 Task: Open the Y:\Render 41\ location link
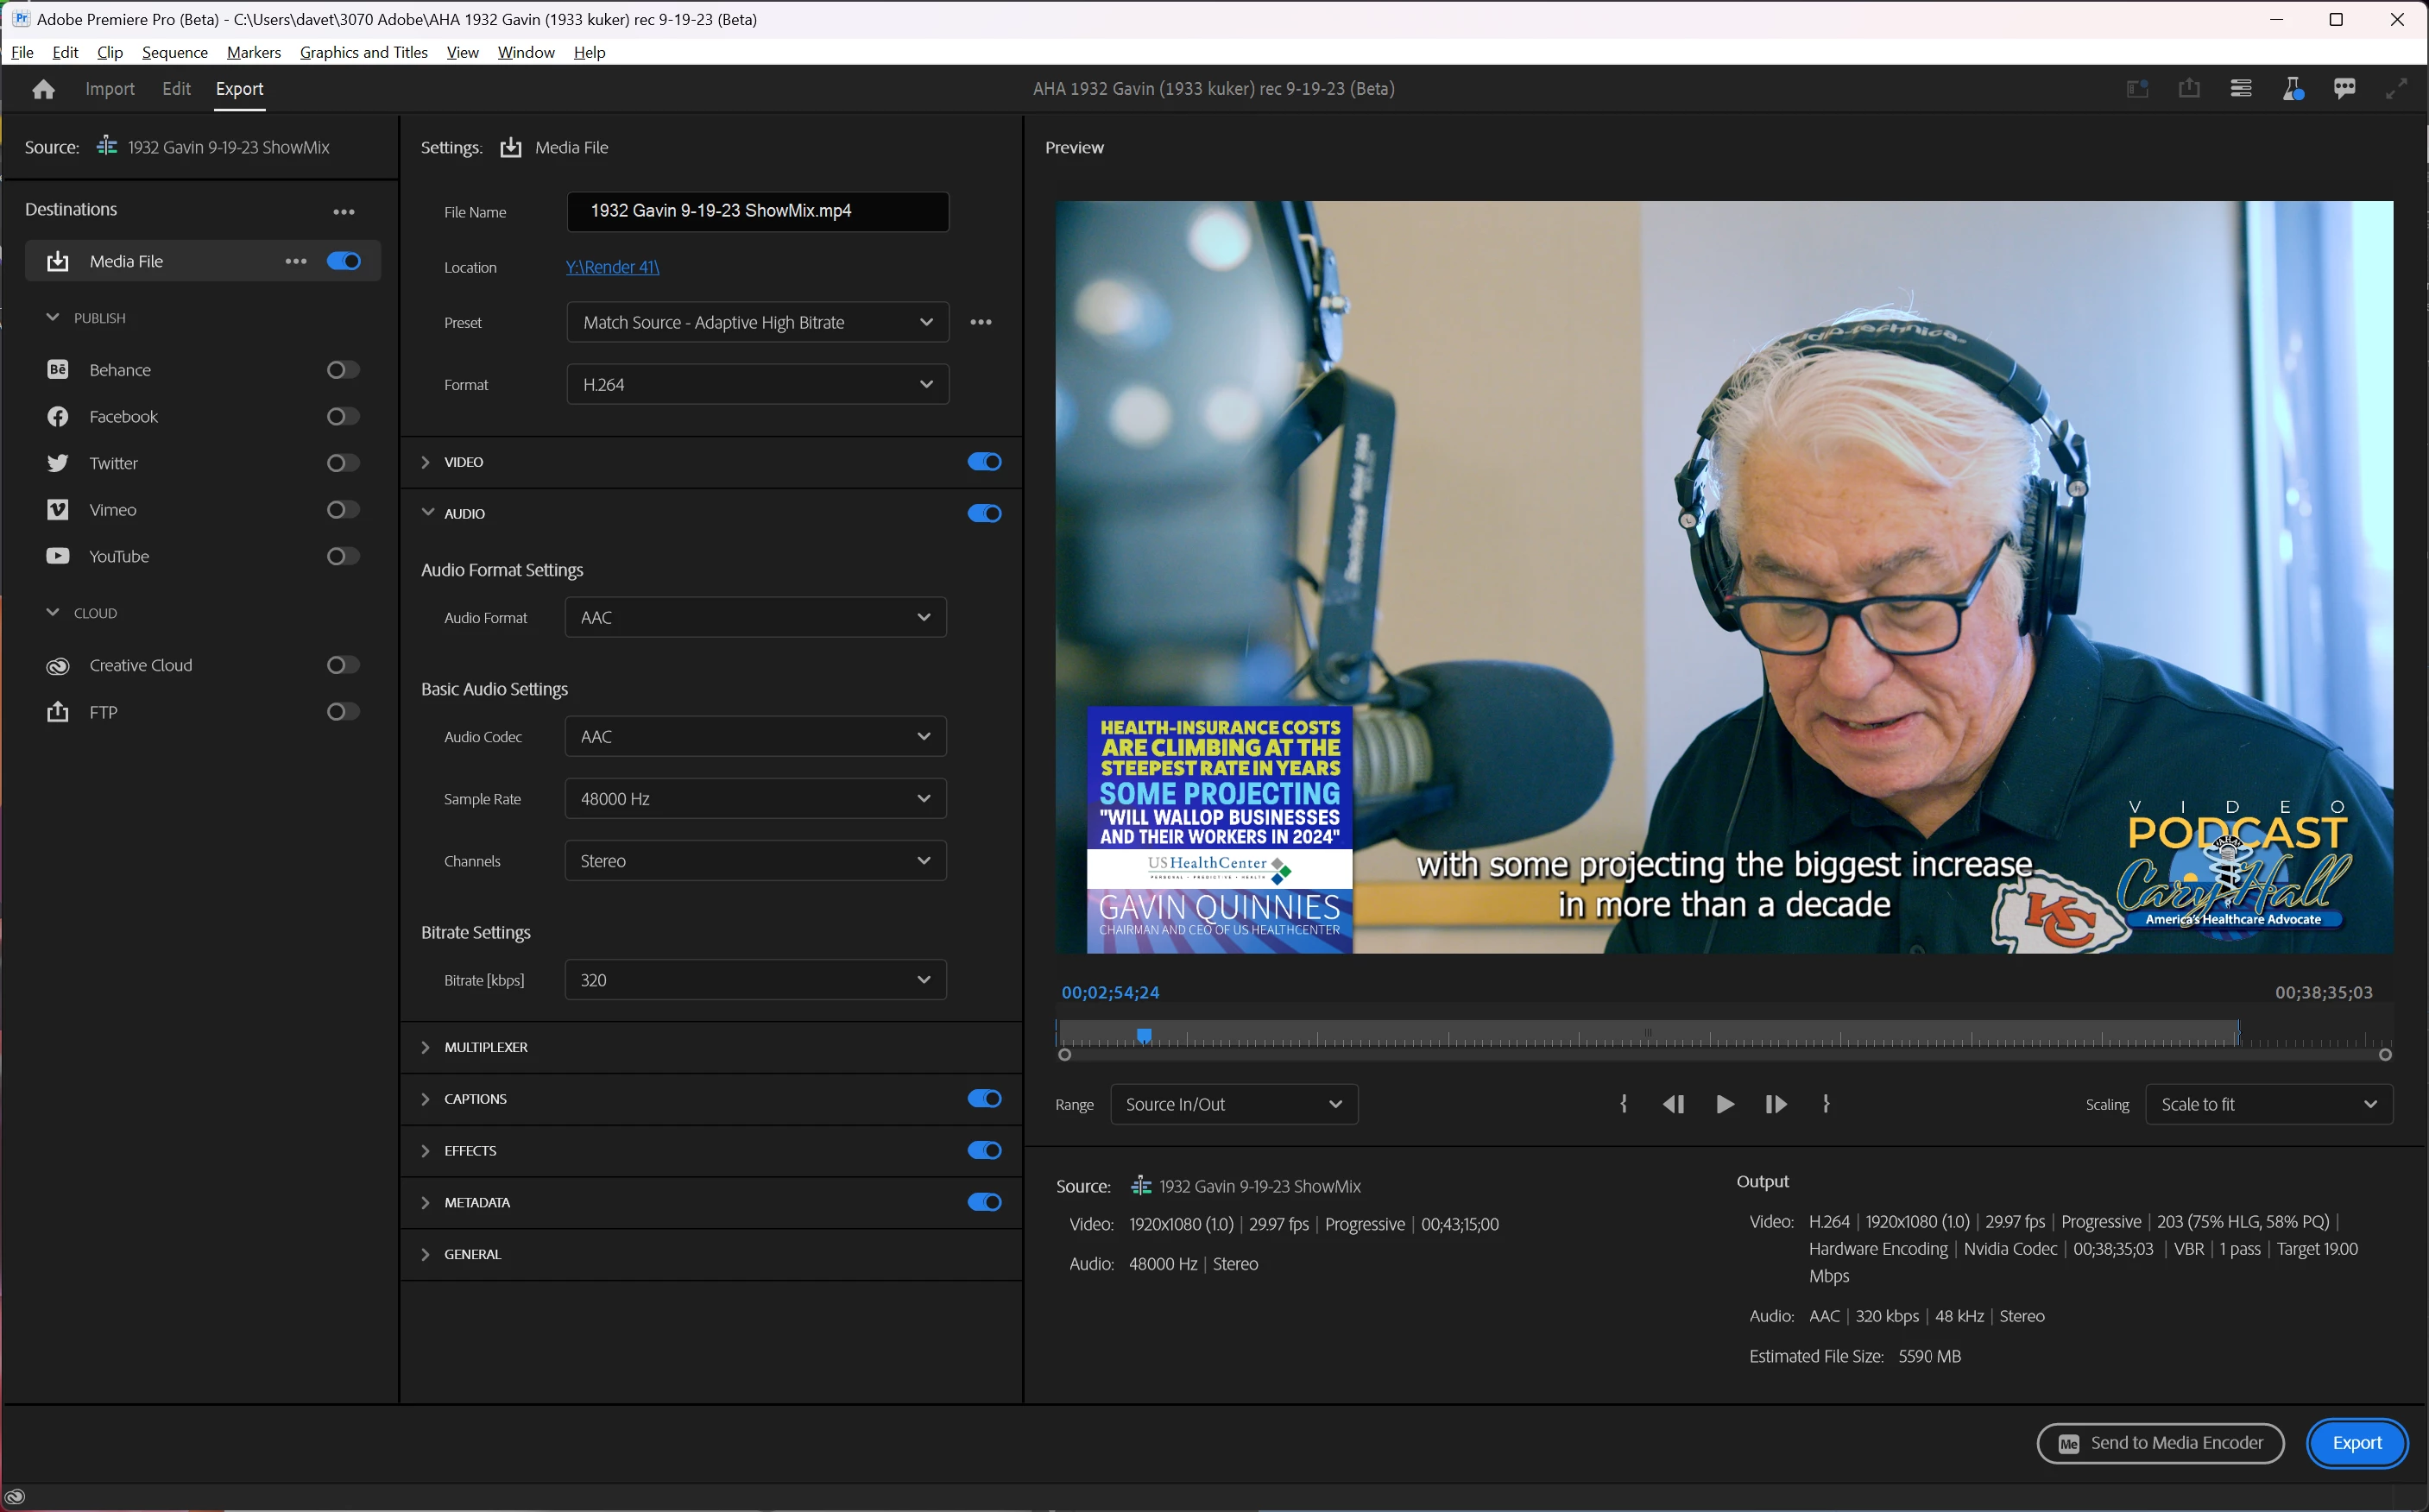612,267
